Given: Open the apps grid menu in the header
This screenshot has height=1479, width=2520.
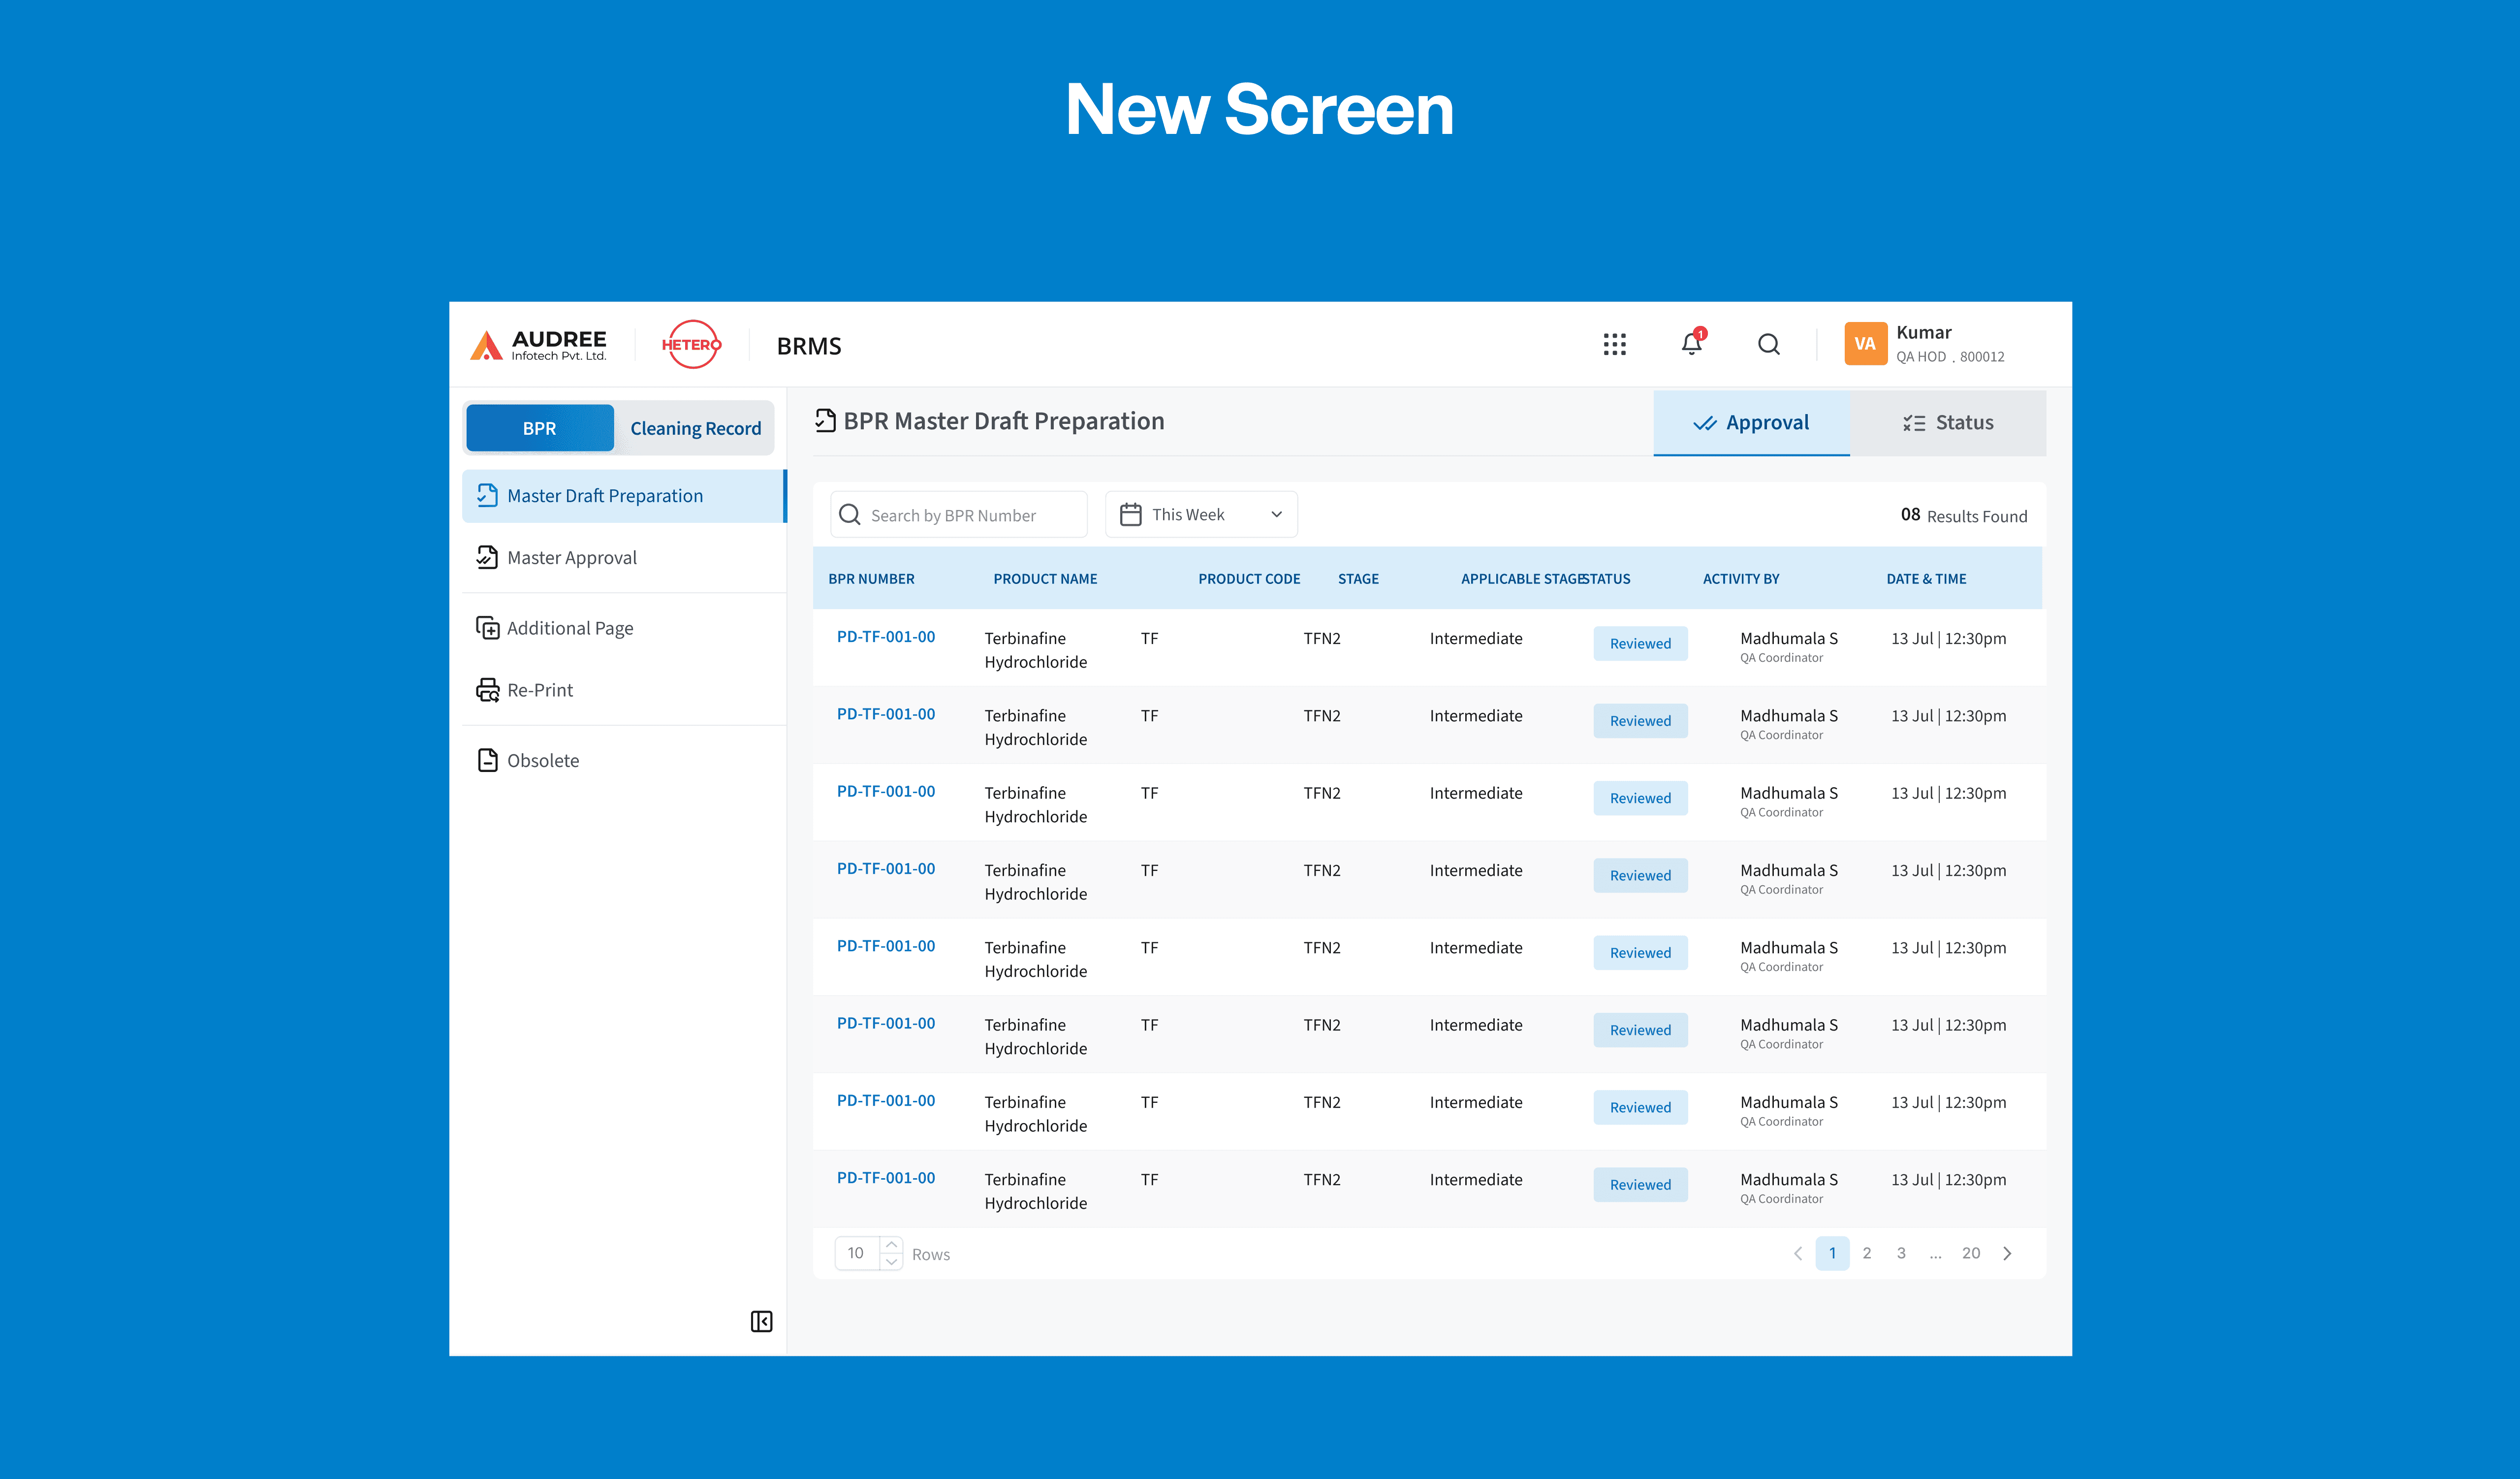Looking at the screenshot, I should tap(1615, 344).
